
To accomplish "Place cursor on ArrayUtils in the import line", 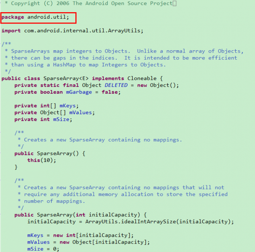I will 124,30.
